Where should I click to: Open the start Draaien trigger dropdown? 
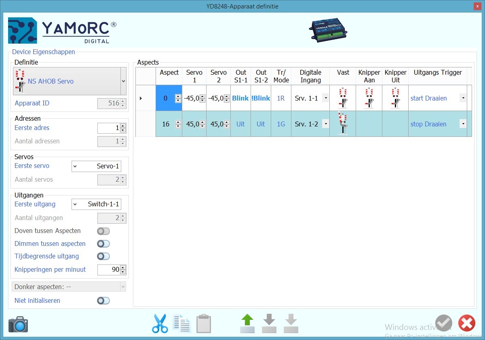(x=463, y=98)
